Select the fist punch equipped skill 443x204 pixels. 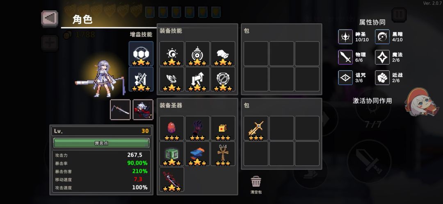[x=223, y=54]
